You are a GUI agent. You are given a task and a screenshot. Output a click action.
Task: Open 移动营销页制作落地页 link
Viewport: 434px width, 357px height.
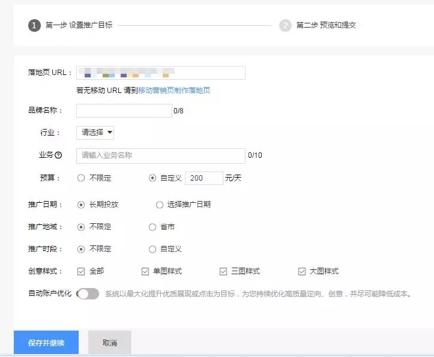pyautogui.click(x=174, y=90)
